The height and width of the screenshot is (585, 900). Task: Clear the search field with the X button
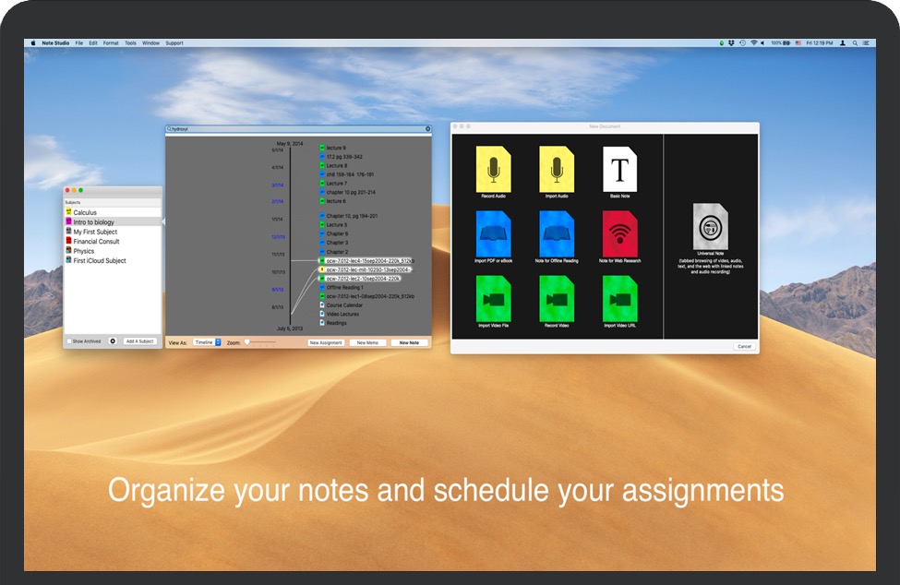tap(427, 129)
